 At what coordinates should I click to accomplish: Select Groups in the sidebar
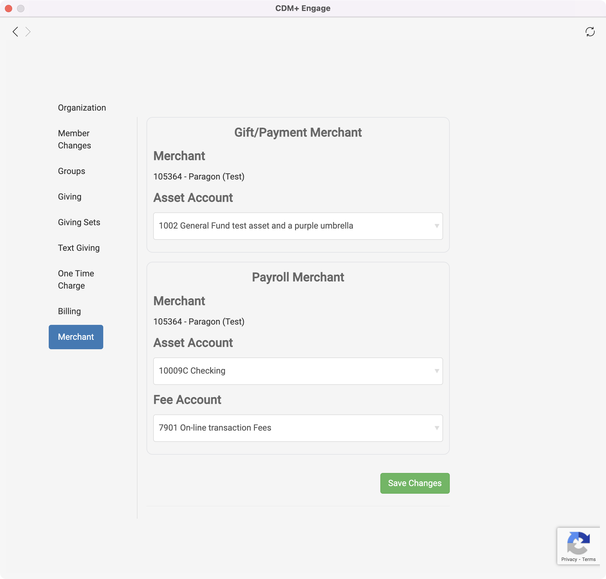[72, 171]
